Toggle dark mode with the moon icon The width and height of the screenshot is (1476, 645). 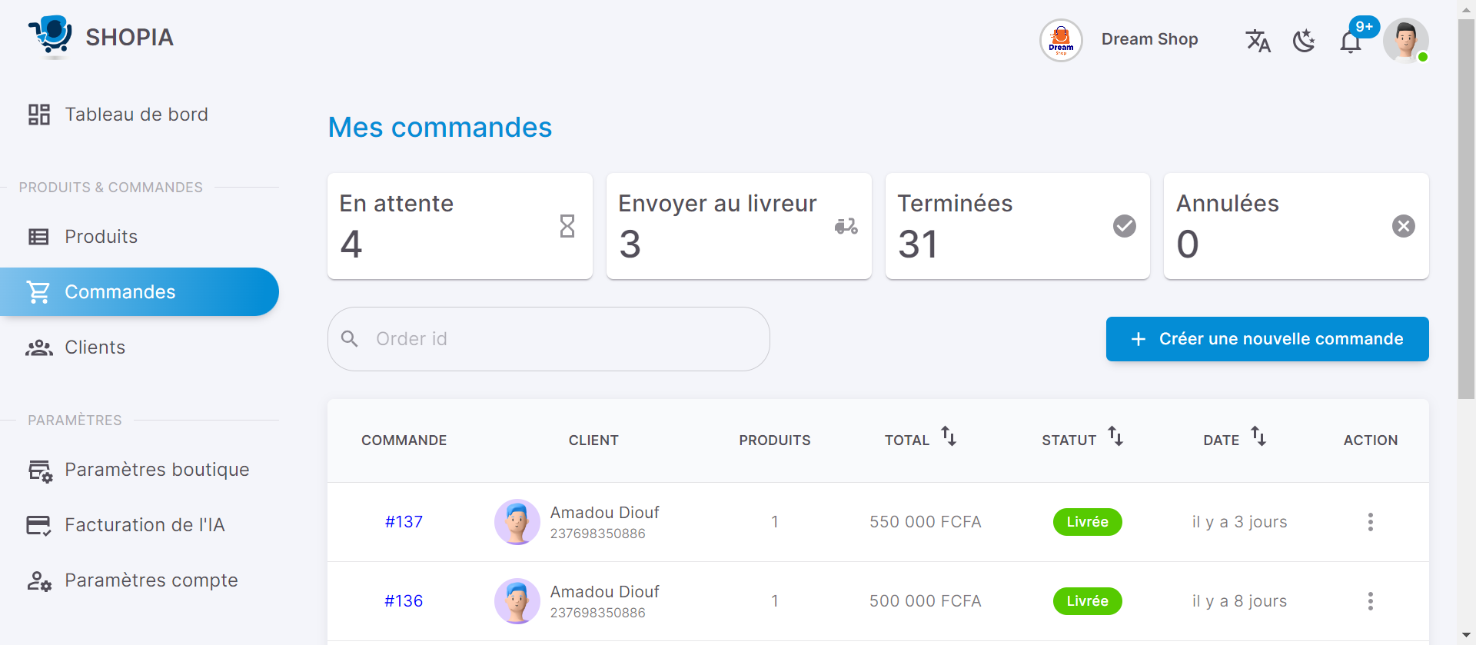point(1304,41)
